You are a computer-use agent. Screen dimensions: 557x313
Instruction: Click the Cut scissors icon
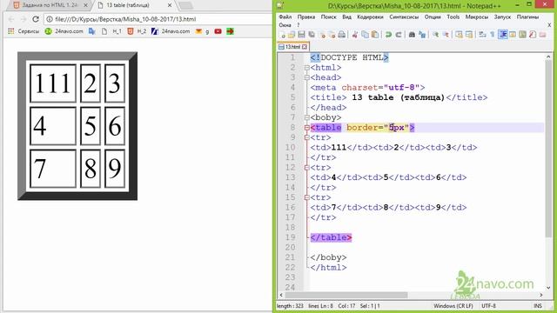(354, 35)
